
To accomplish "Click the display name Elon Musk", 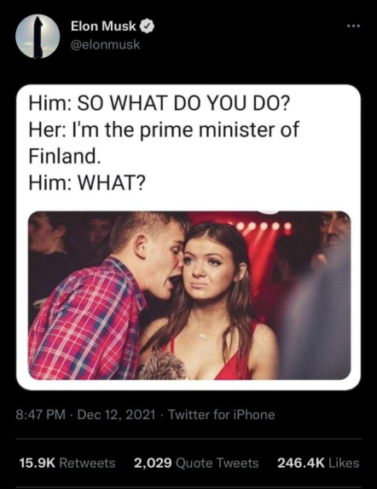I will click(x=103, y=26).
